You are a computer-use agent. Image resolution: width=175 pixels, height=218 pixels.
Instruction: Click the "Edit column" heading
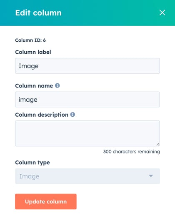point(38,13)
